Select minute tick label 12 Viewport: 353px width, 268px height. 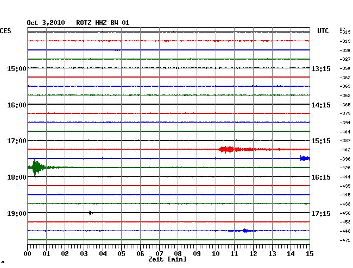(x=253, y=254)
